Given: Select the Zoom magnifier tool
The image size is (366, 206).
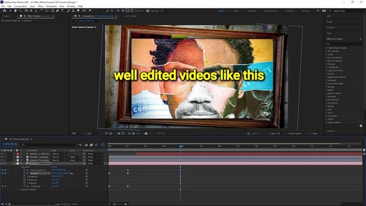Looking at the screenshot, I should point(21,11).
